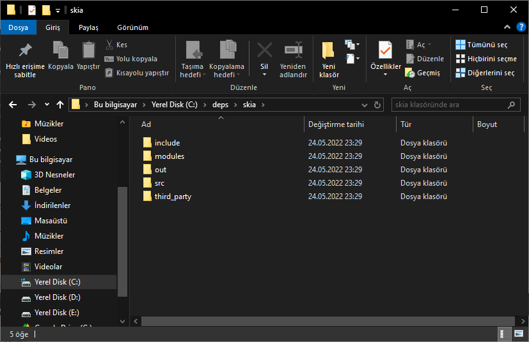
Task: Switch to the Paylaş ribbon tab
Action: (x=88, y=27)
